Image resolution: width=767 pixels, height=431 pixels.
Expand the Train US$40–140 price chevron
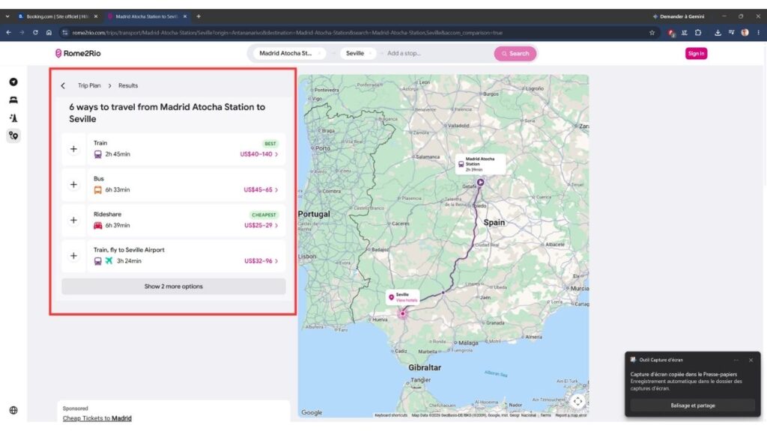(x=276, y=154)
